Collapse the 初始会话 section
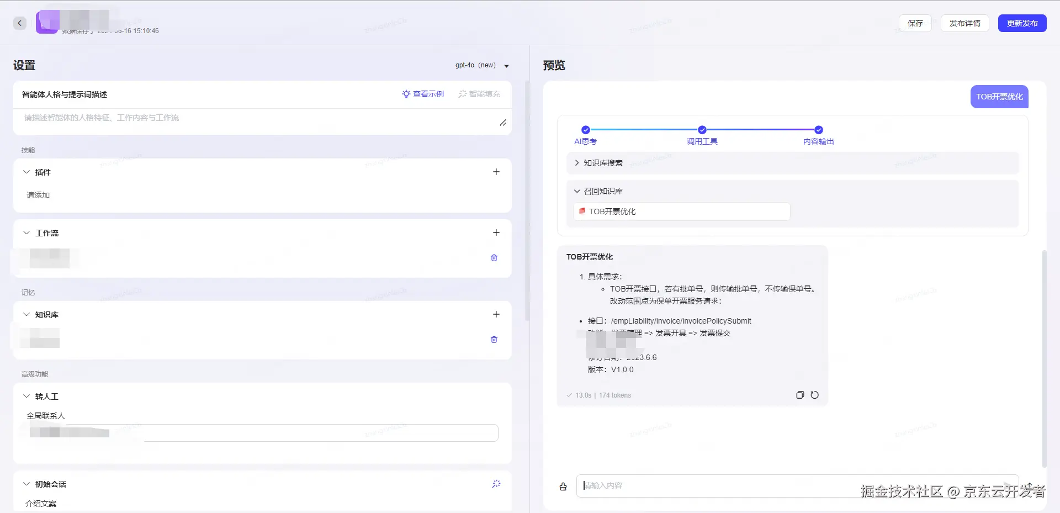Screen dimensions: 1060x513 [26, 484]
